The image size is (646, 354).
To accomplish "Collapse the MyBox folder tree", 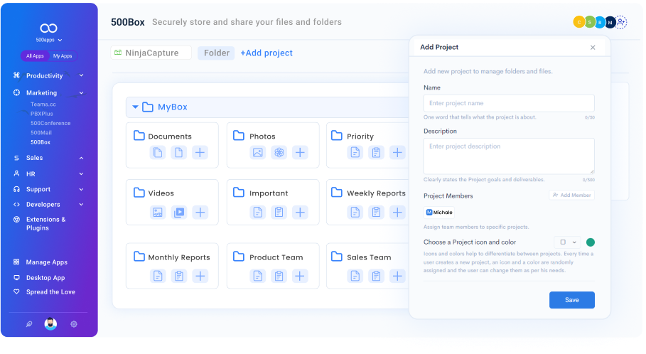I will [134, 107].
